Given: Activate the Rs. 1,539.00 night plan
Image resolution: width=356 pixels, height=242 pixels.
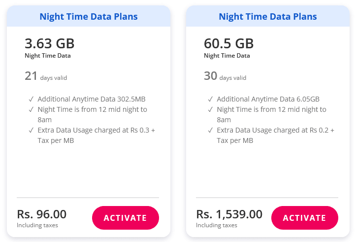Looking at the screenshot, I should click(304, 218).
